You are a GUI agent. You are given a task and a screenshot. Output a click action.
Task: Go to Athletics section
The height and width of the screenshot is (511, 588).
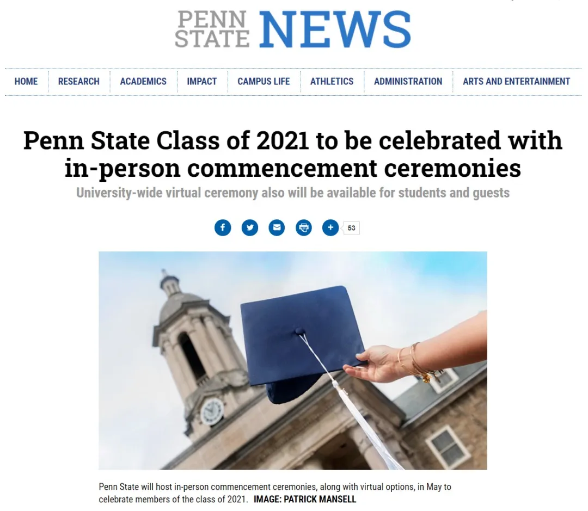pyautogui.click(x=332, y=82)
